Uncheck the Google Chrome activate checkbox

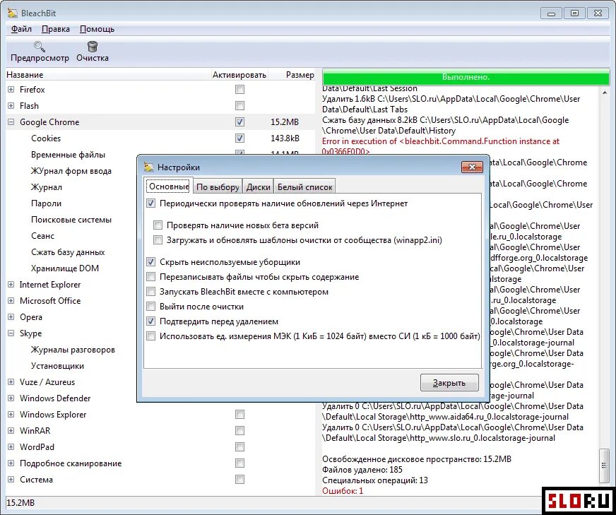239,122
